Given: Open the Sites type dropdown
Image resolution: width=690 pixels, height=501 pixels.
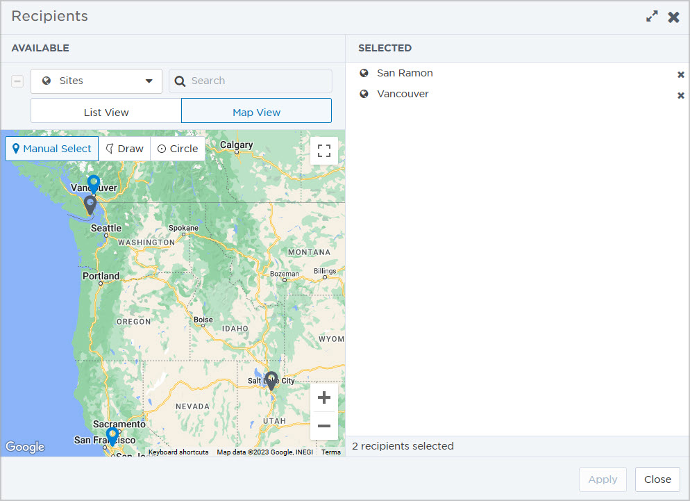Looking at the screenshot, I should coord(96,81).
